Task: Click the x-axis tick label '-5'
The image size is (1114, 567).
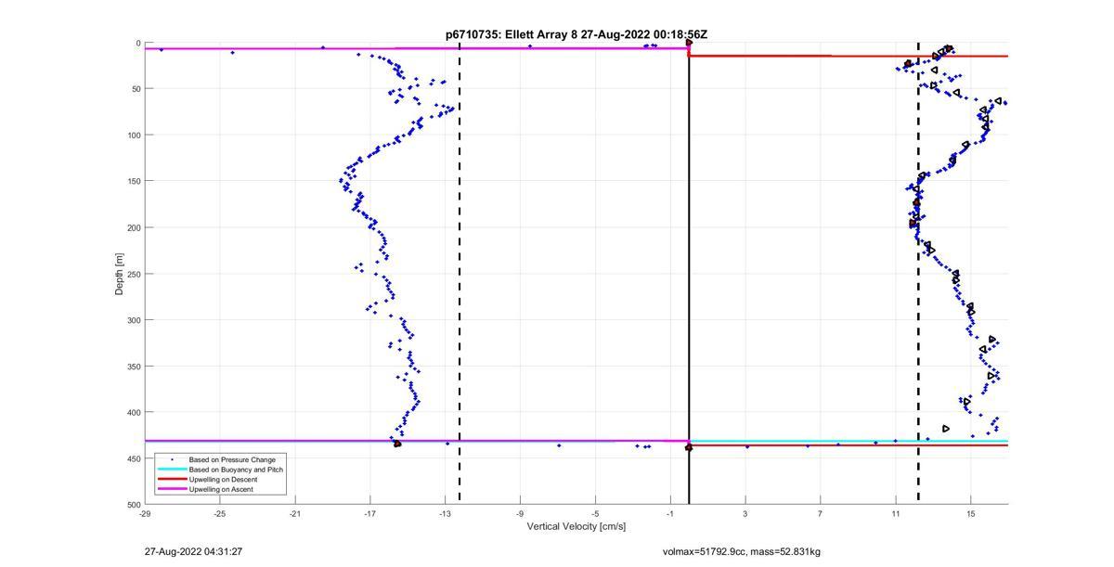Action: coord(595,513)
